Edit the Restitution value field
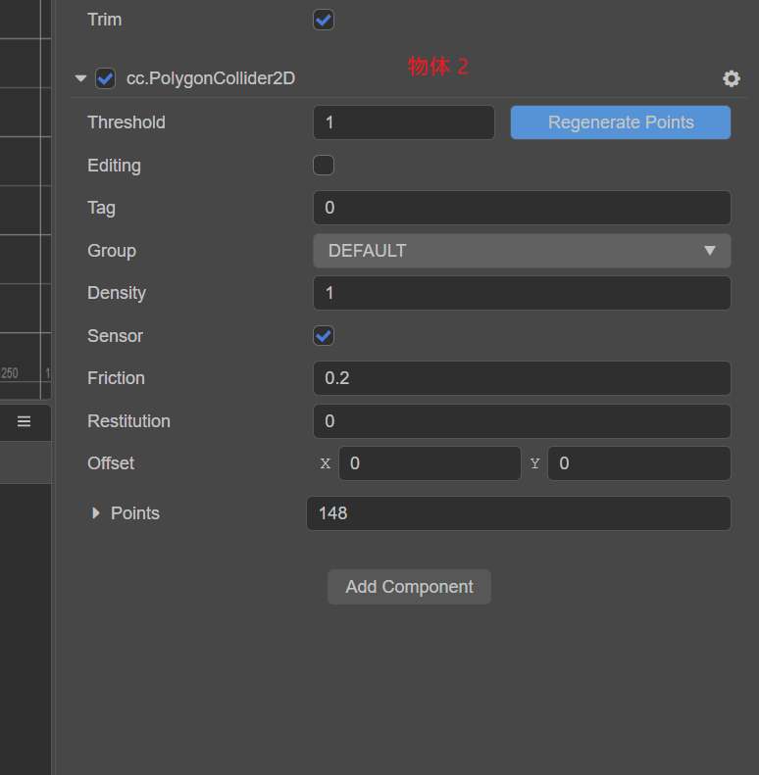 tap(522, 421)
